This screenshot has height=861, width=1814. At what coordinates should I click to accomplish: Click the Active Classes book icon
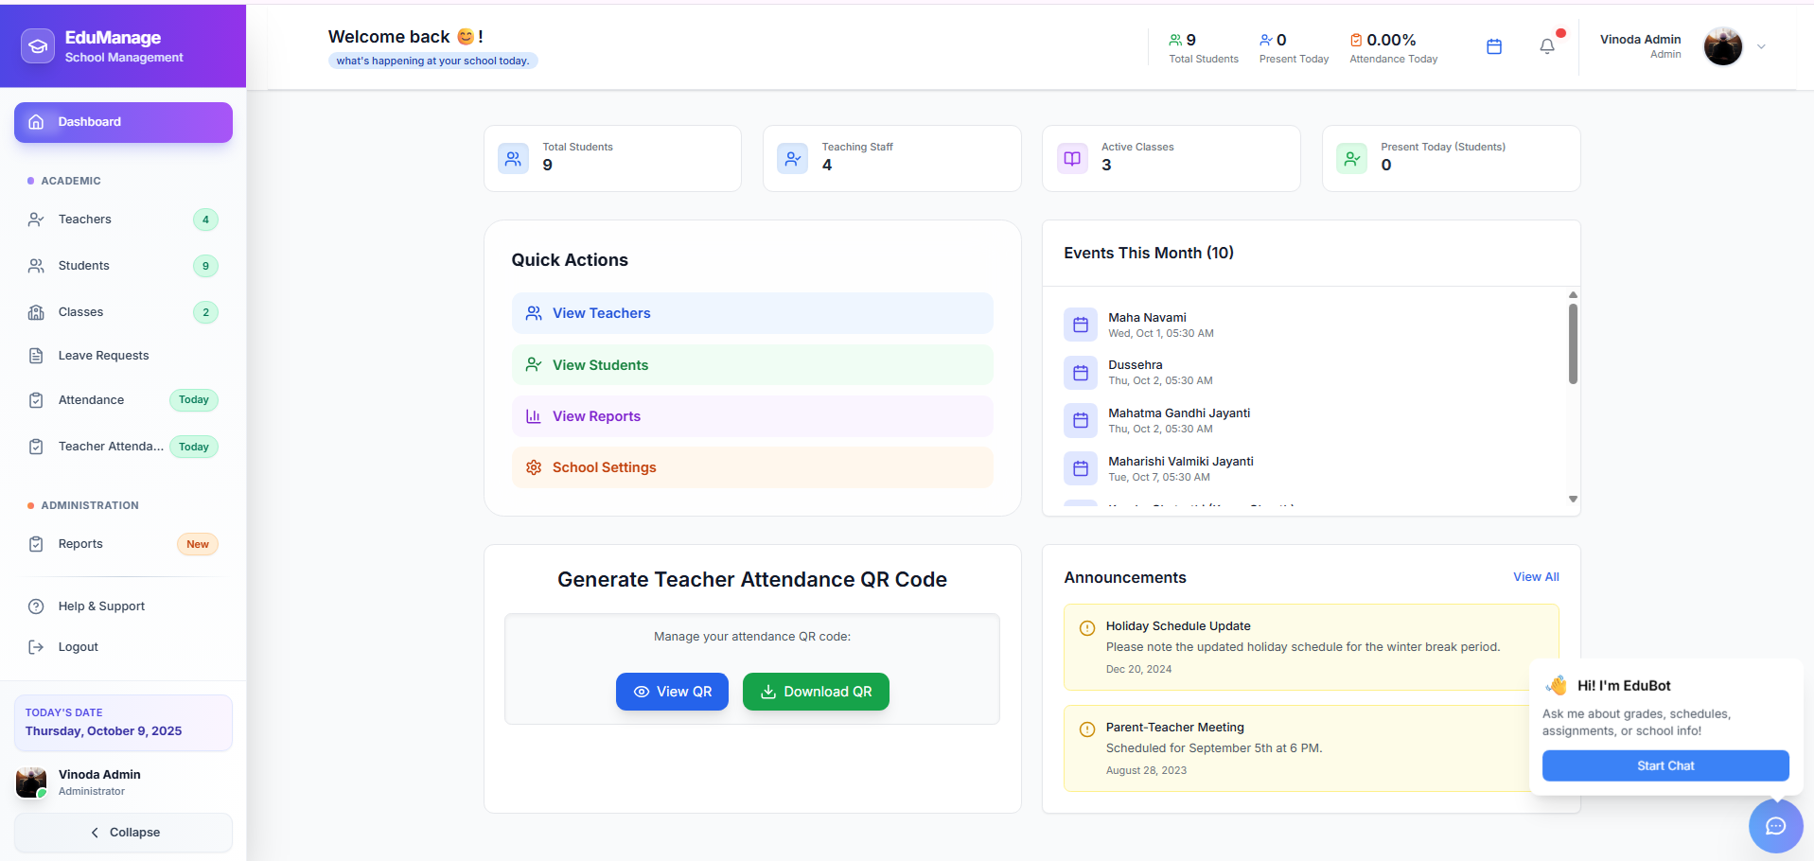point(1072,159)
